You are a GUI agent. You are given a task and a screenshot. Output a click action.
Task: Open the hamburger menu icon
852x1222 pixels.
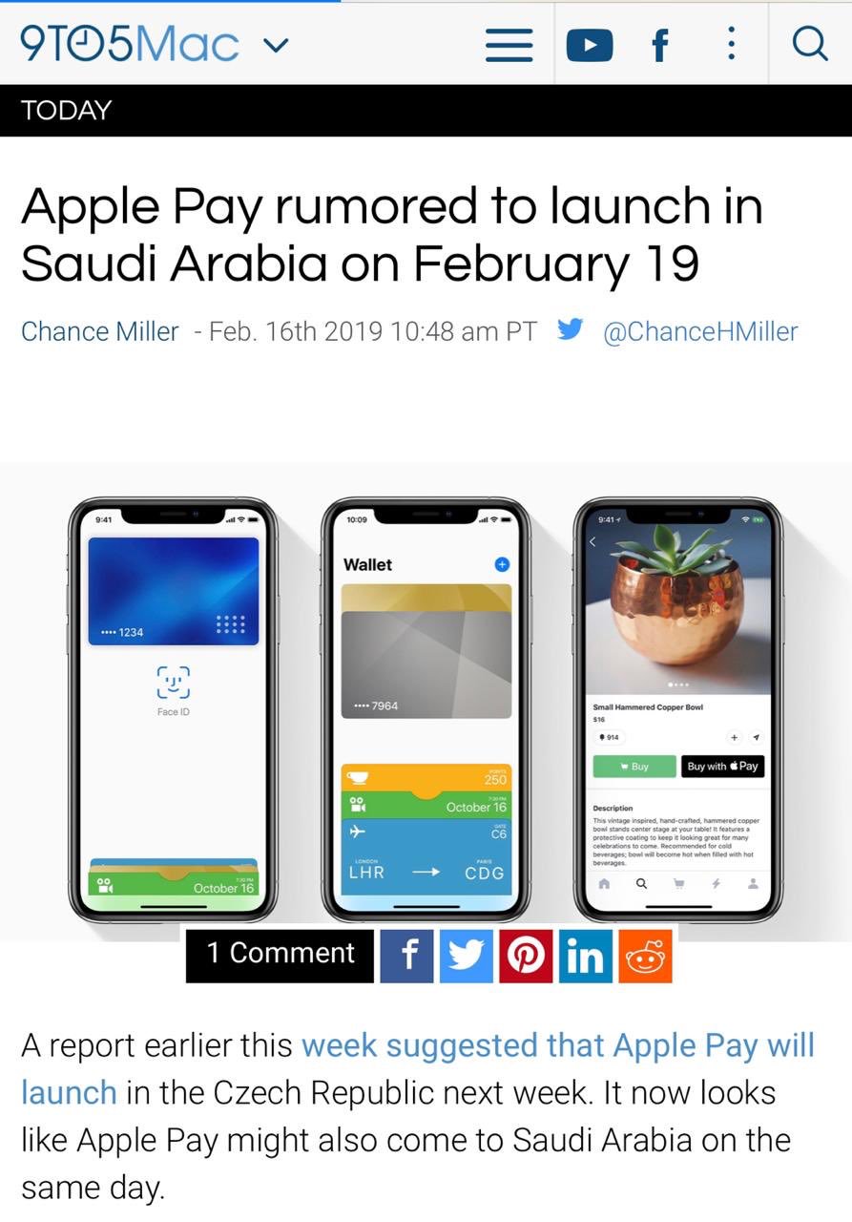click(509, 44)
